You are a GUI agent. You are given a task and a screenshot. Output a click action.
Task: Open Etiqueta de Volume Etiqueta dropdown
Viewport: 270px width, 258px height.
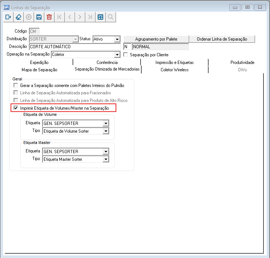pyautogui.click(x=106, y=123)
